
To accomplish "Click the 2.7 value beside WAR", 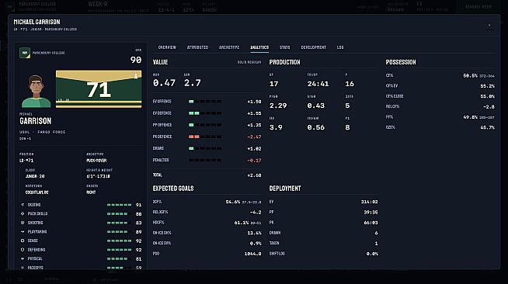I will (193, 83).
